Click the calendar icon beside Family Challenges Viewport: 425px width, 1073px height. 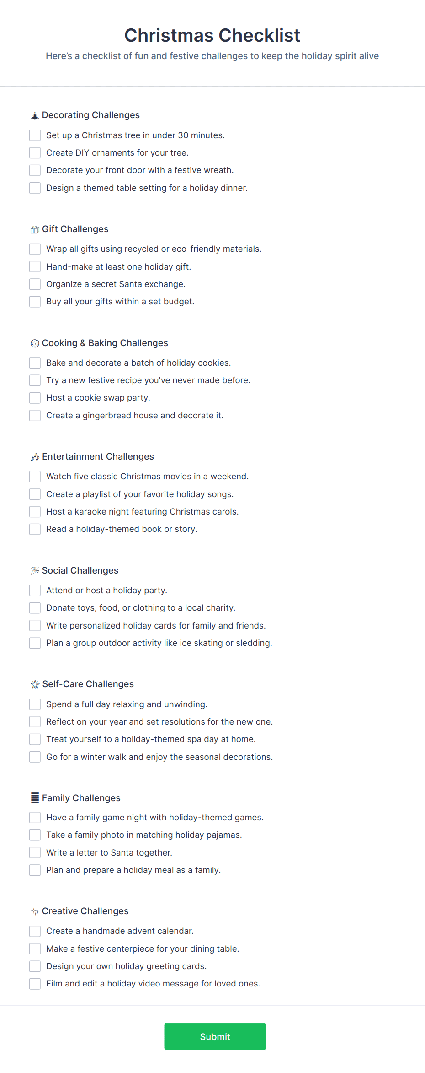click(x=35, y=798)
